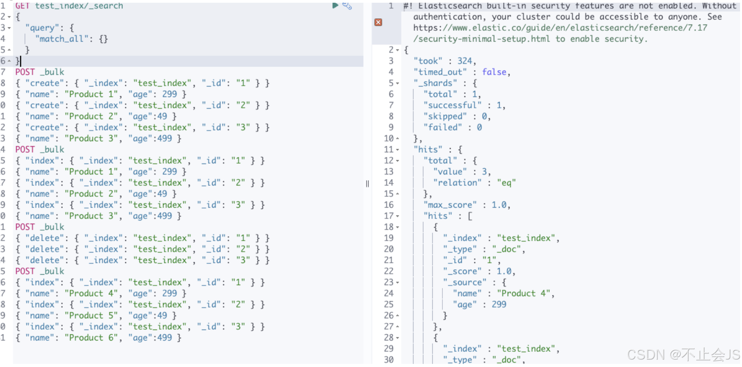Click the POST _bulk line above delete actions
Image resolution: width=742 pixels, height=367 pixels.
coord(40,227)
